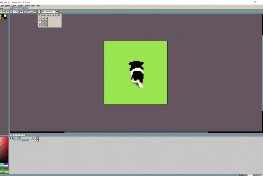Open the Frame menu
The width and height of the screenshot is (263, 176).
[20, 6]
